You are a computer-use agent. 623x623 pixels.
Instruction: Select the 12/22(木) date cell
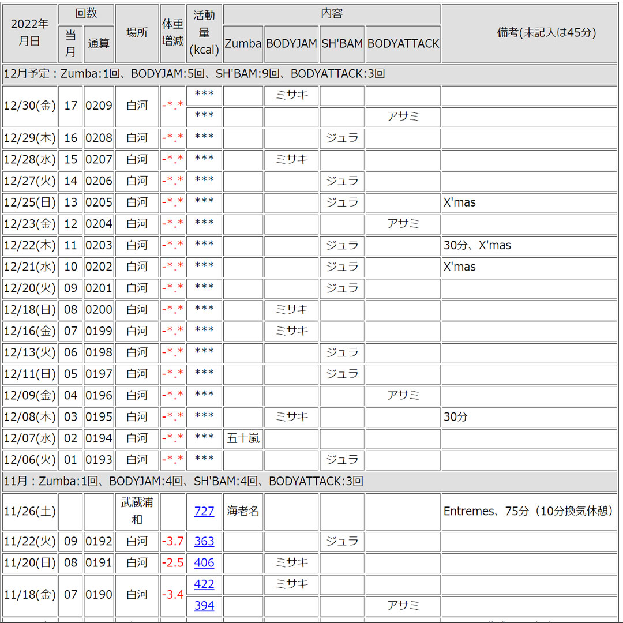(30, 246)
